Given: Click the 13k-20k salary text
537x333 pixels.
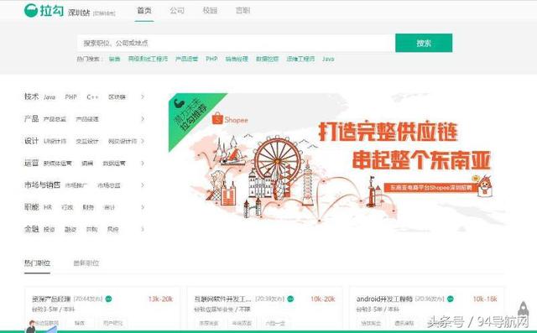Looking at the screenshot, I should (x=160, y=299).
